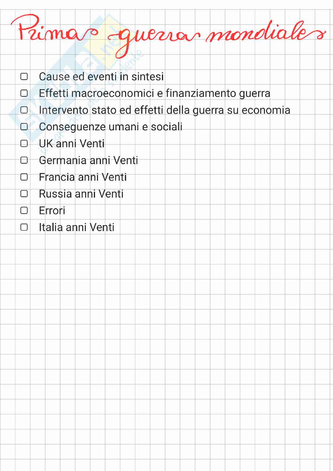
Task: Check the 'Cause ed eventi in sintesi' checkbox
Action: click(x=24, y=77)
